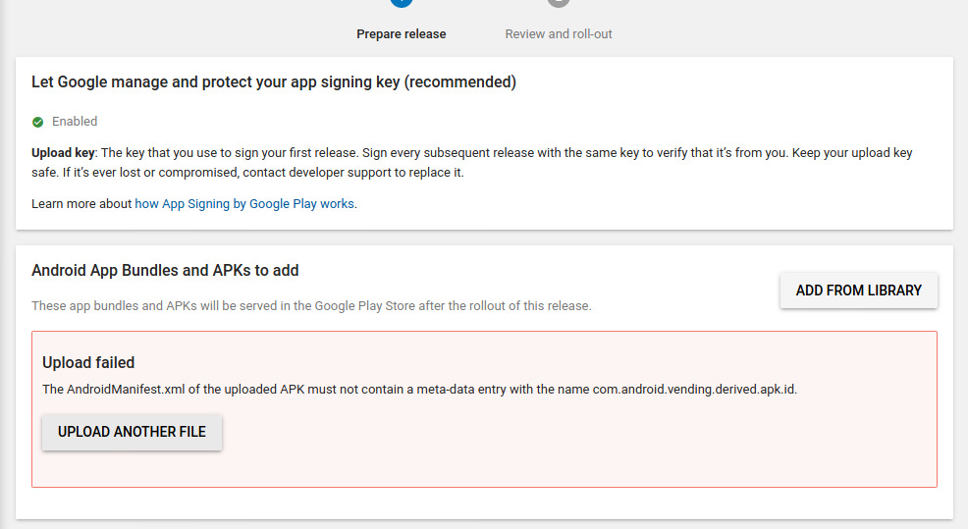Select the Prepare release step label

coord(402,34)
